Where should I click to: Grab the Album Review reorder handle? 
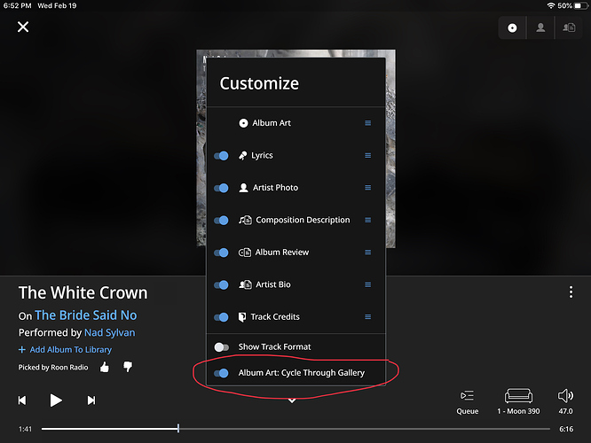[x=368, y=253]
